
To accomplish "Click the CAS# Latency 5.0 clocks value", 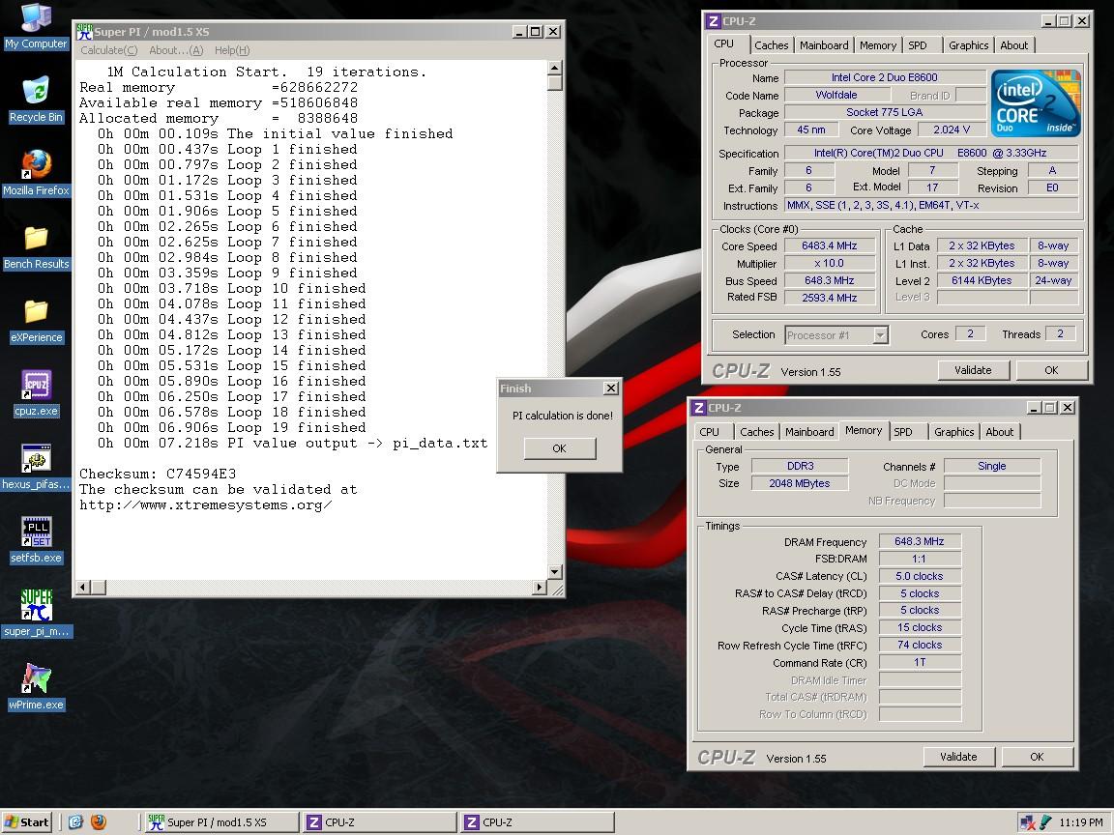I will [x=920, y=577].
